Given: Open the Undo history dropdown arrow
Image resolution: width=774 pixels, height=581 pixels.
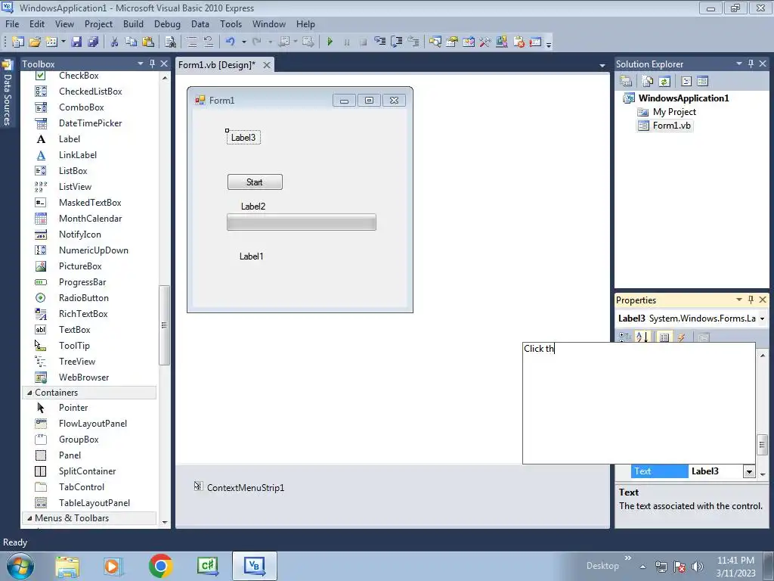Looking at the screenshot, I should [244, 42].
